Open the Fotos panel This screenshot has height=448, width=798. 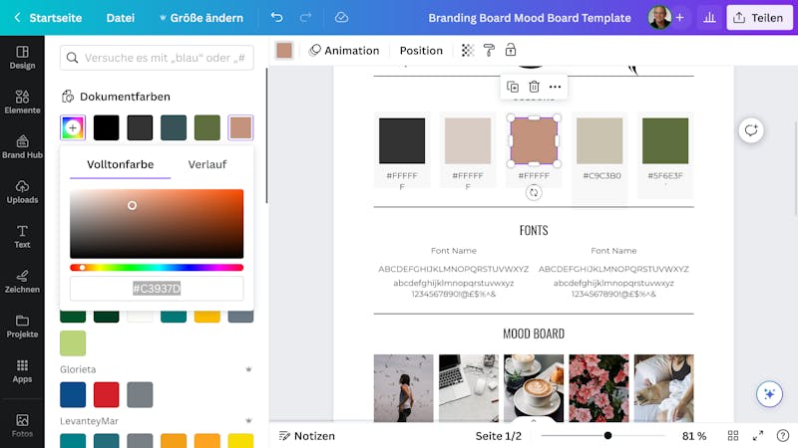(22, 425)
